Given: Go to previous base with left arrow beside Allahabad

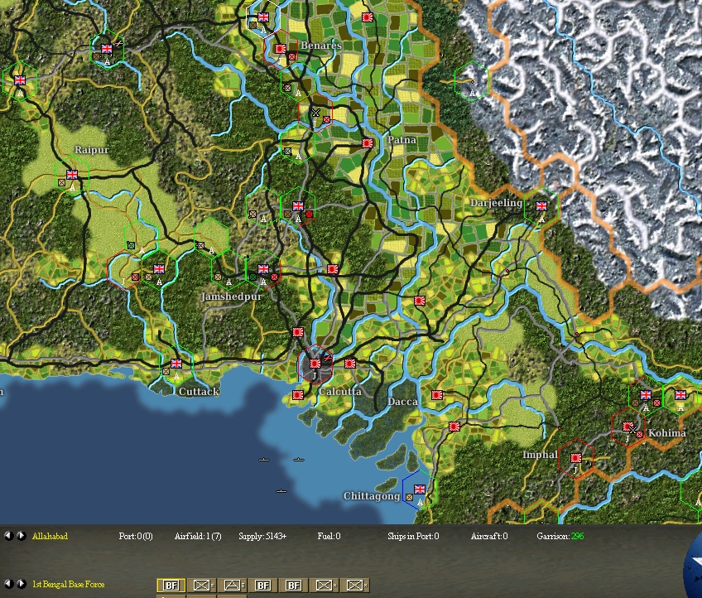Looking at the screenshot, I should pyautogui.click(x=8, y=536).
